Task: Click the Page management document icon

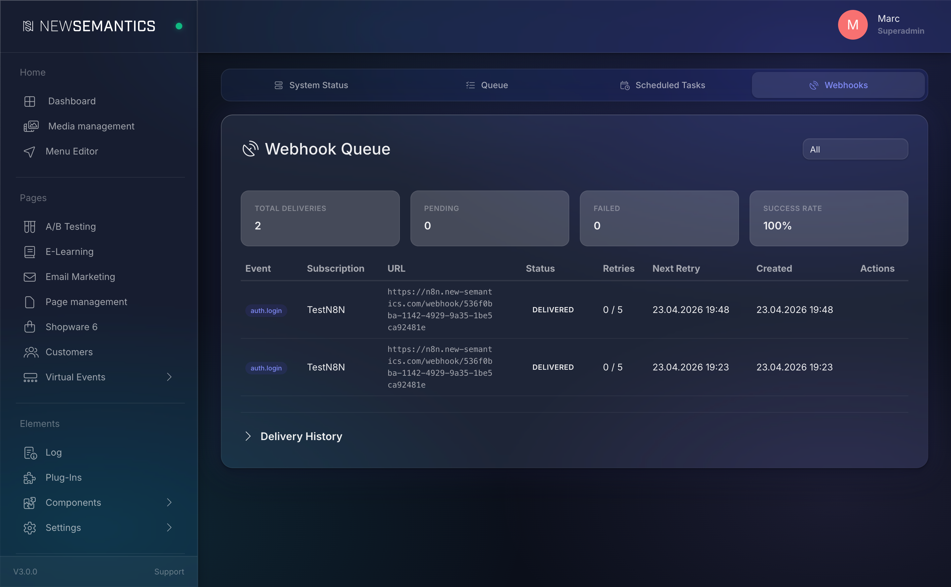Action: coord(29,302)
